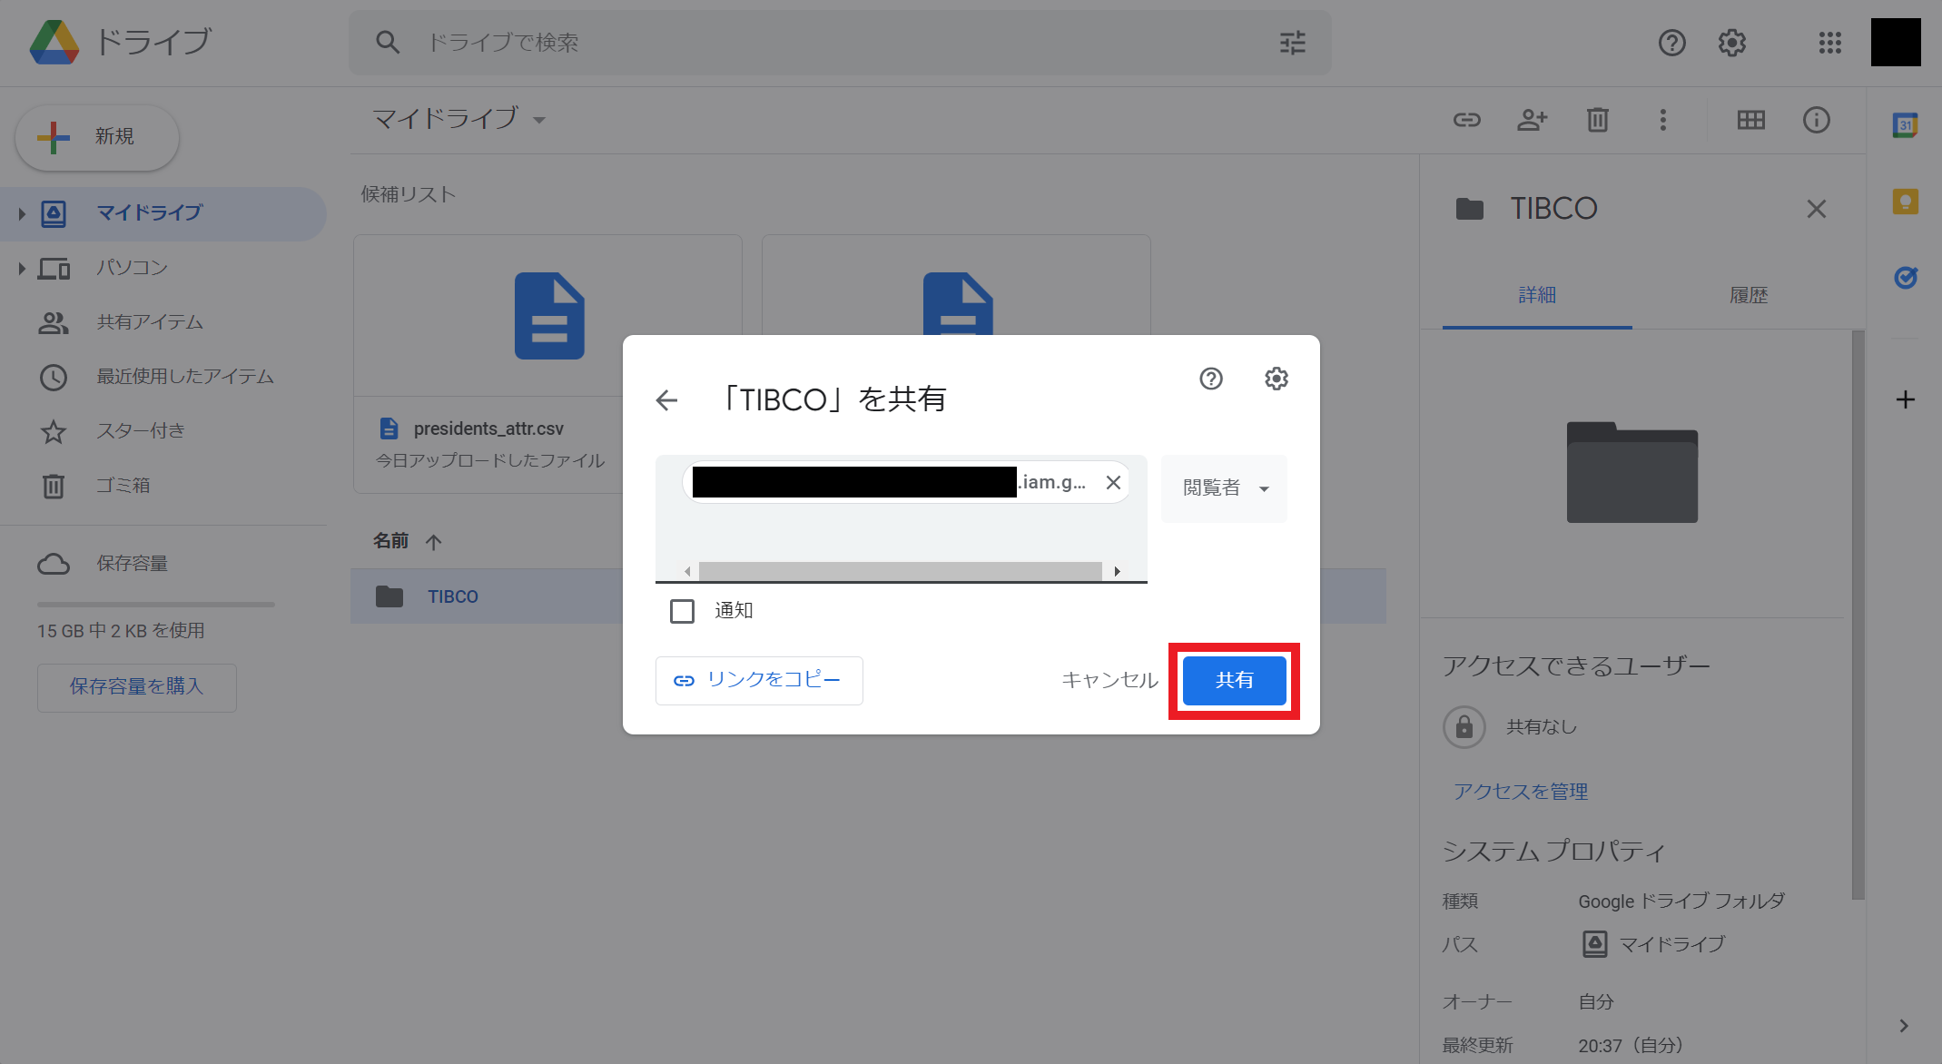The height and width of the screenshot is (1064, 1942).
Task: Switch to the 詳細 tab
Action: tap(1537, 295)
